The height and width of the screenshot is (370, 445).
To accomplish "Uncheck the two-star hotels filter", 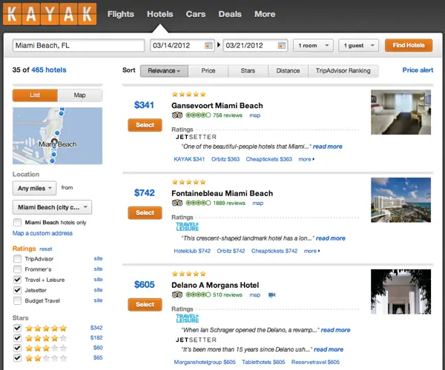I will click(17, 358).
